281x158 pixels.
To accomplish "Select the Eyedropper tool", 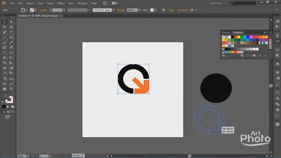I will pos(5,73).
